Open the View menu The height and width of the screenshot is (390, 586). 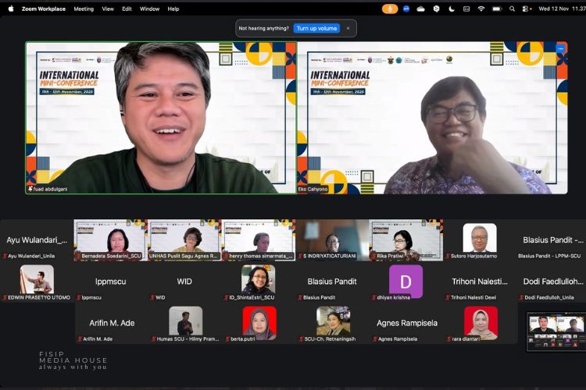(x=106, y=9)
